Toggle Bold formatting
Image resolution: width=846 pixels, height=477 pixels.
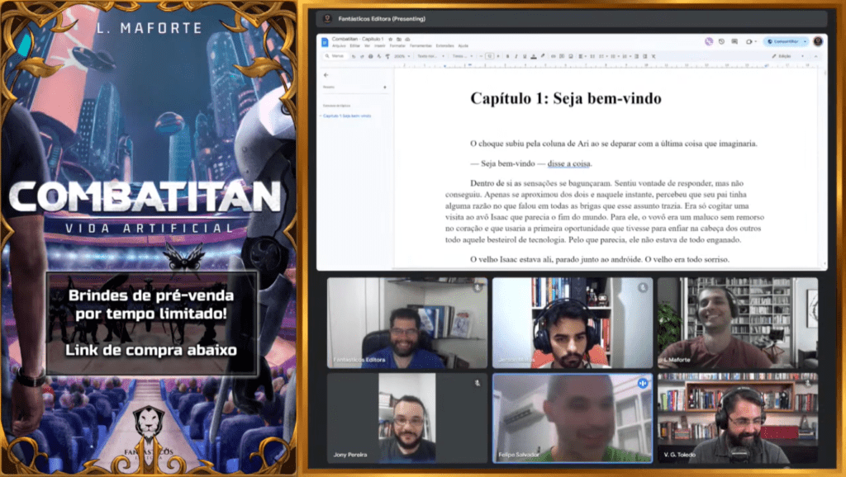[506, 57]
